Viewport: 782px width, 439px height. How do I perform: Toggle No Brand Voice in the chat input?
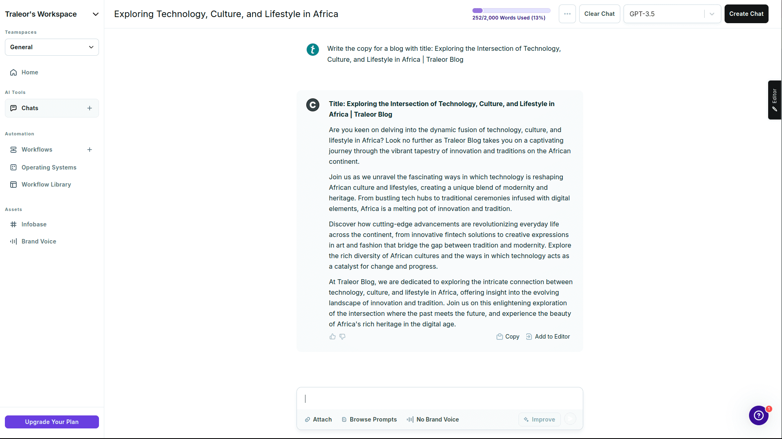pos(433,419)
